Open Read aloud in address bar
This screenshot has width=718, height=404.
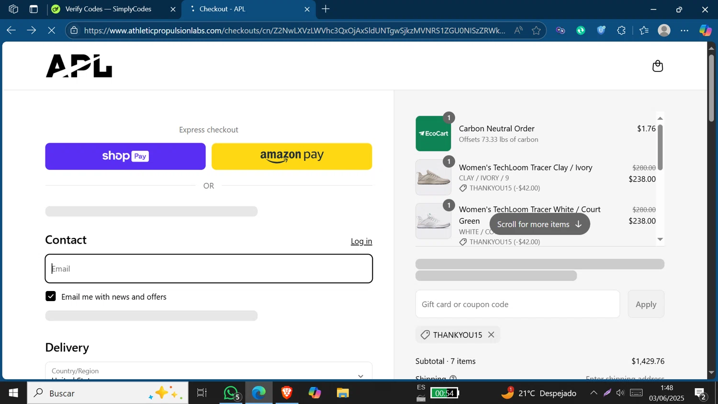tap(518, 31)
